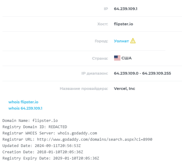Open the whois 64.239.109.1 link
Image resolution: width=182 pixels, height=162 pixels.
point(25,108)
